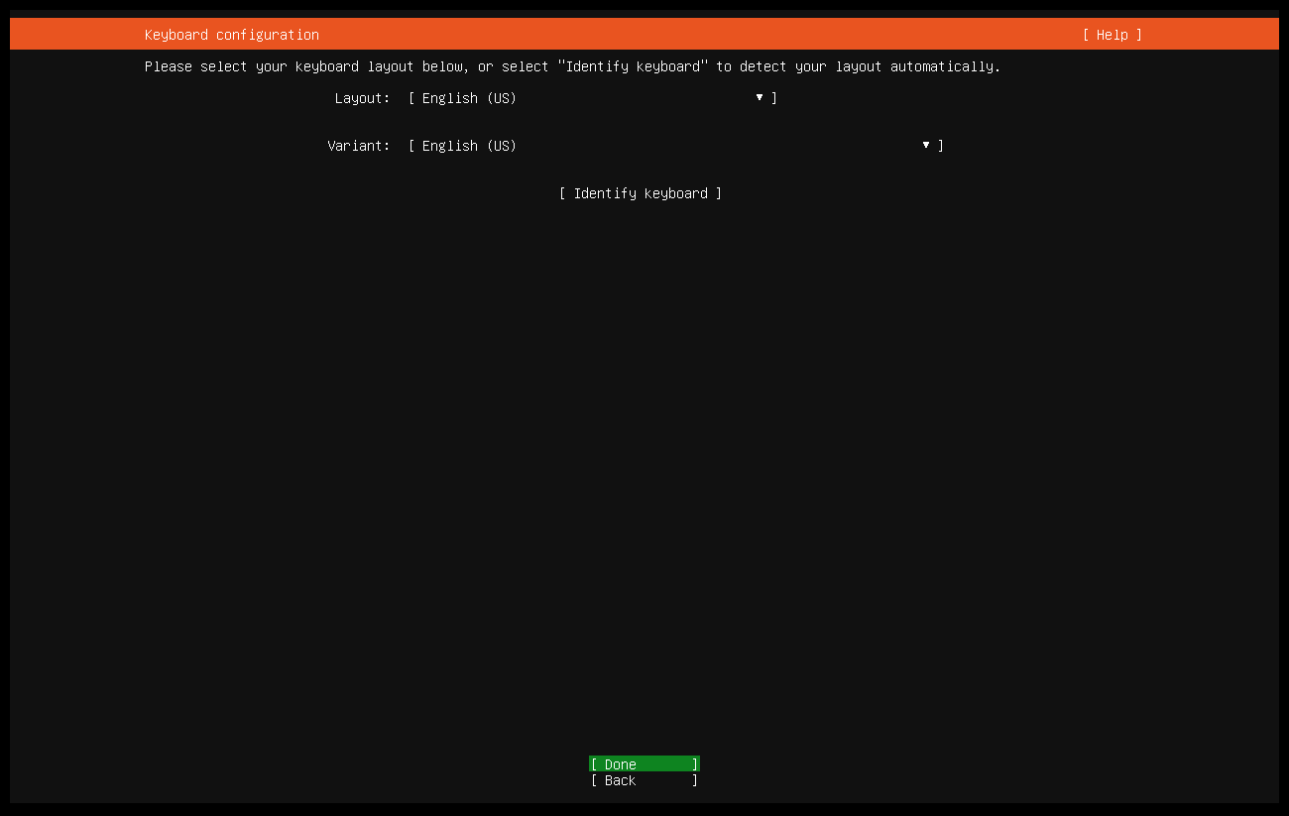
Task: Click the 'Please select your keyboard layout' instruction text
Action: coord(572,66)
